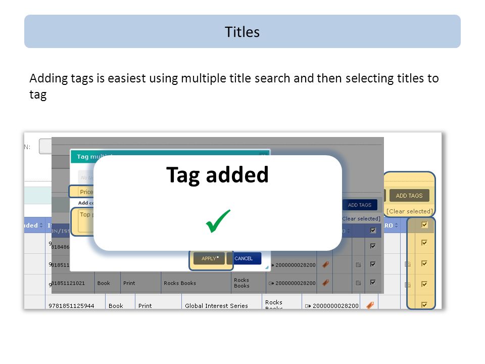Toggle checkbox in the 81851121021 overlay row
Viewport: 485px width, 364px height.
(x=373, y=282)
